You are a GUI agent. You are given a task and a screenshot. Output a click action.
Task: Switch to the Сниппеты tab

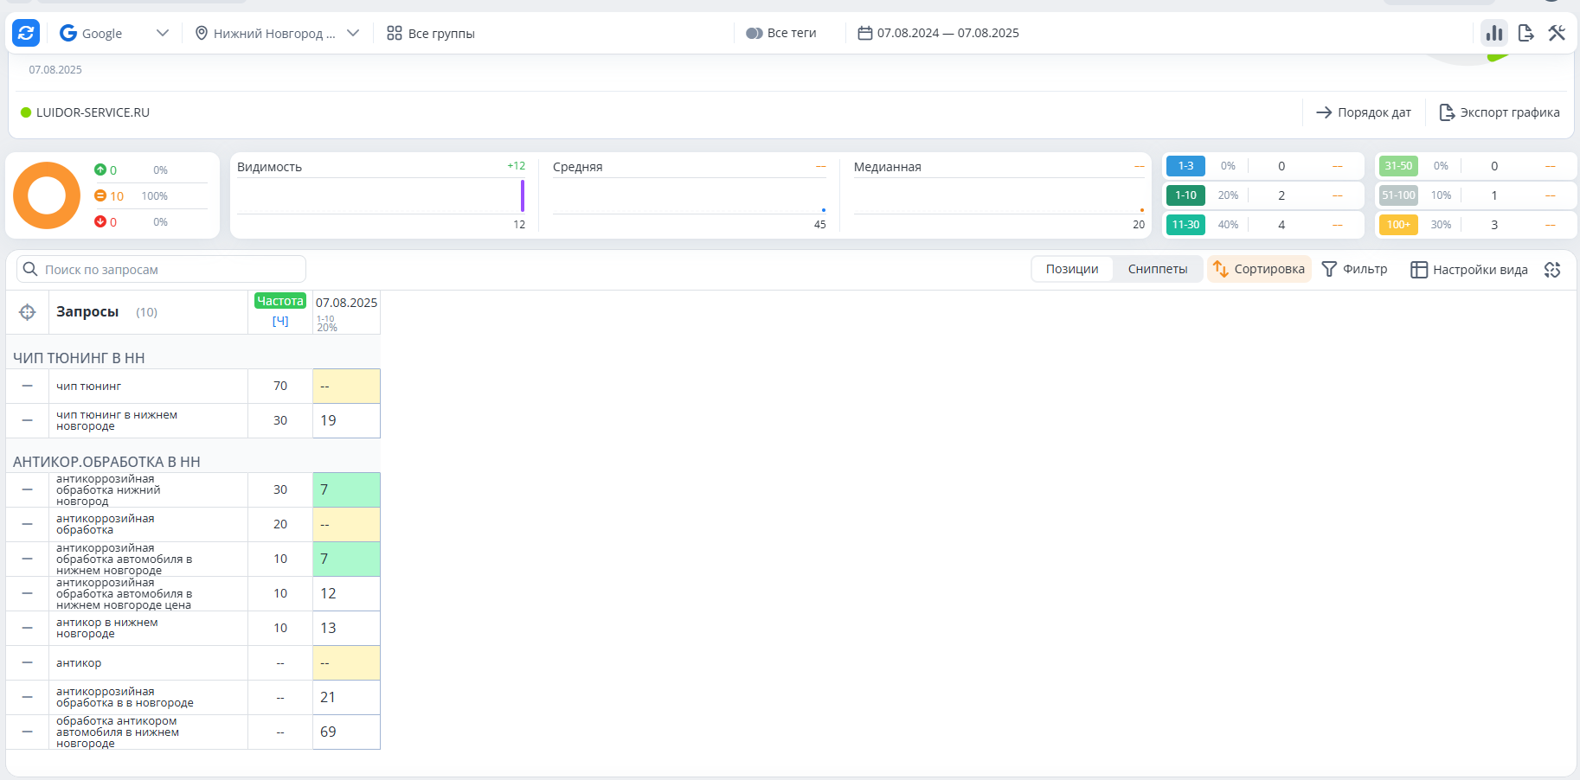click(x=1158, y=269)
